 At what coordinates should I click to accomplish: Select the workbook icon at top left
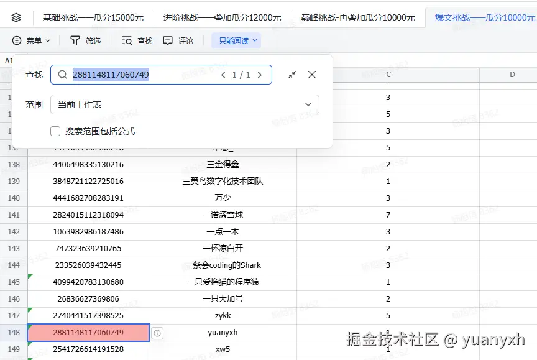point(16,17)
